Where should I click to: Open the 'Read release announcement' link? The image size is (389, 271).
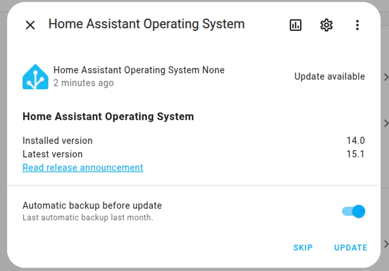tap(83, 168)
